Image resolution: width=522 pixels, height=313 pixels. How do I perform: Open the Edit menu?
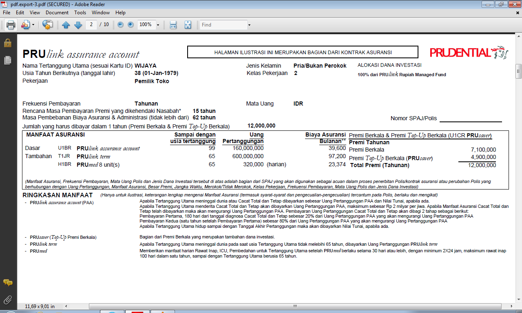(x=20, y=13)
